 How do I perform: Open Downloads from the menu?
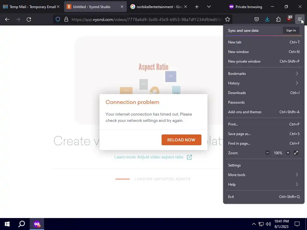pyautogui.click(x=264, y=93)
